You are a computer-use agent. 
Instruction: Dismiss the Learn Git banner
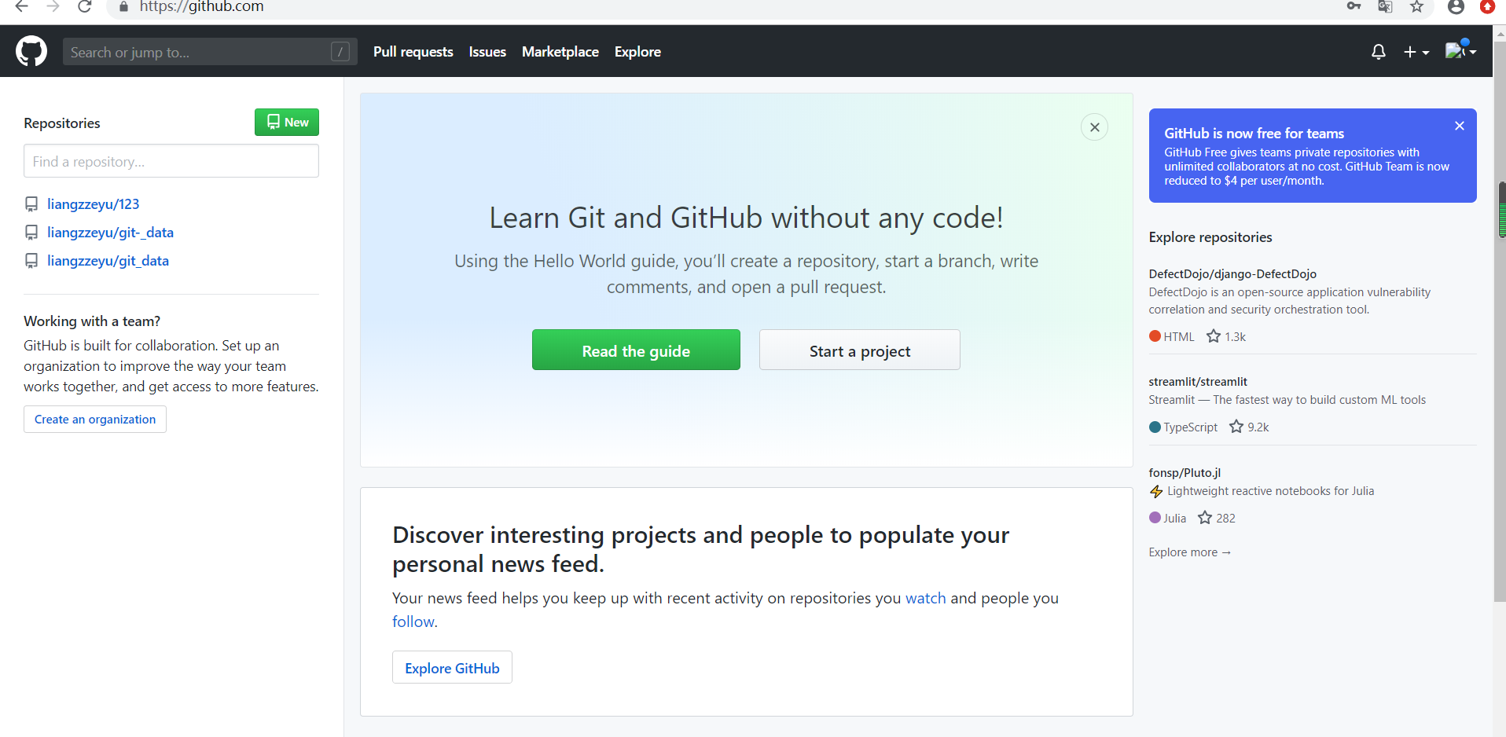pyautogui.click(x=1094, y=127)
